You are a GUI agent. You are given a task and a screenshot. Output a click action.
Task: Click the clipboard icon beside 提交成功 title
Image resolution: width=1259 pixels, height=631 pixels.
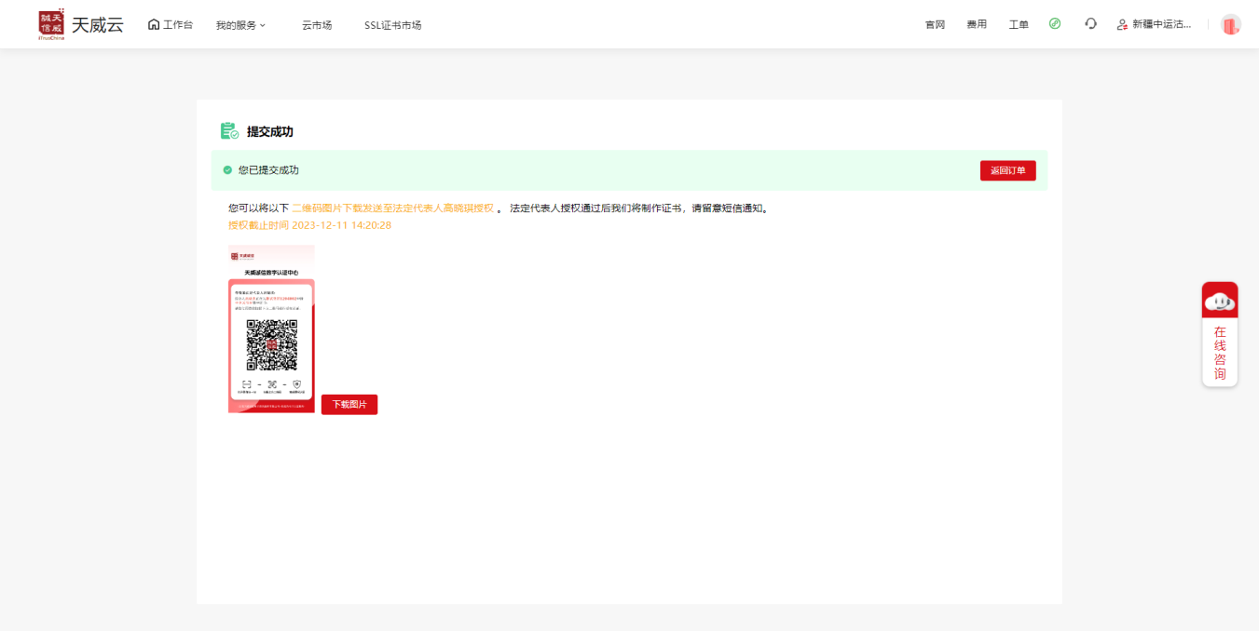coord(229,131)
